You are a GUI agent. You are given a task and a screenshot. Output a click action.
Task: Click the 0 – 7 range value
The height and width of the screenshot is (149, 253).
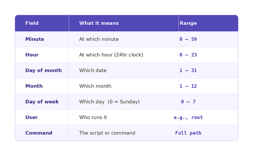(188, 102)
